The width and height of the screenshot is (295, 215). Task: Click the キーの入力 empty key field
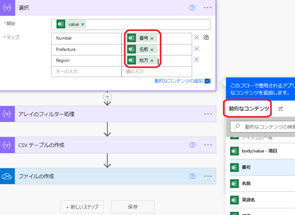(86, 71)
